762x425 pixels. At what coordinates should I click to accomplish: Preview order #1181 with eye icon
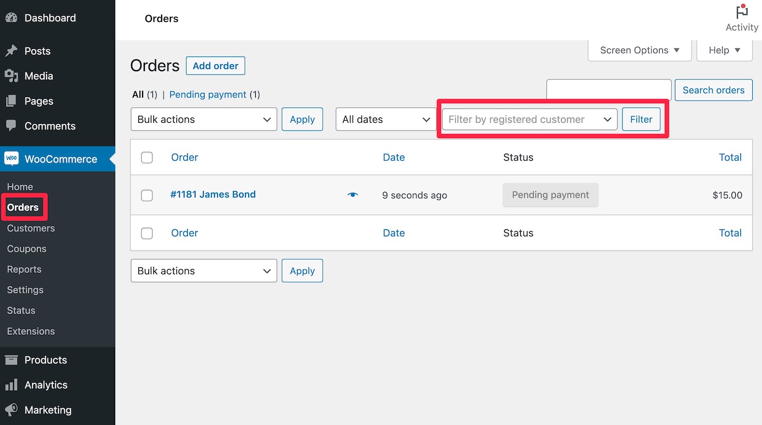click(353, 195)
